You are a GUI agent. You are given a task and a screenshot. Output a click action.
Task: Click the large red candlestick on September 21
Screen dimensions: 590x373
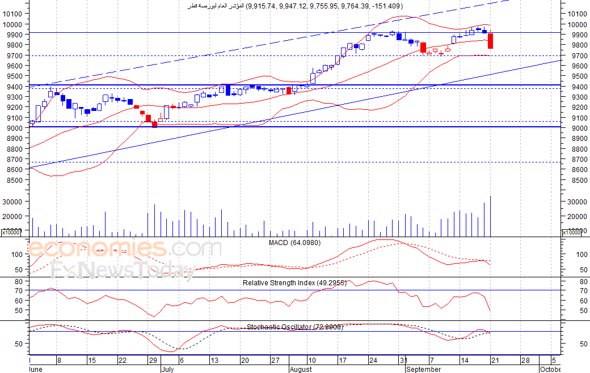490,41
